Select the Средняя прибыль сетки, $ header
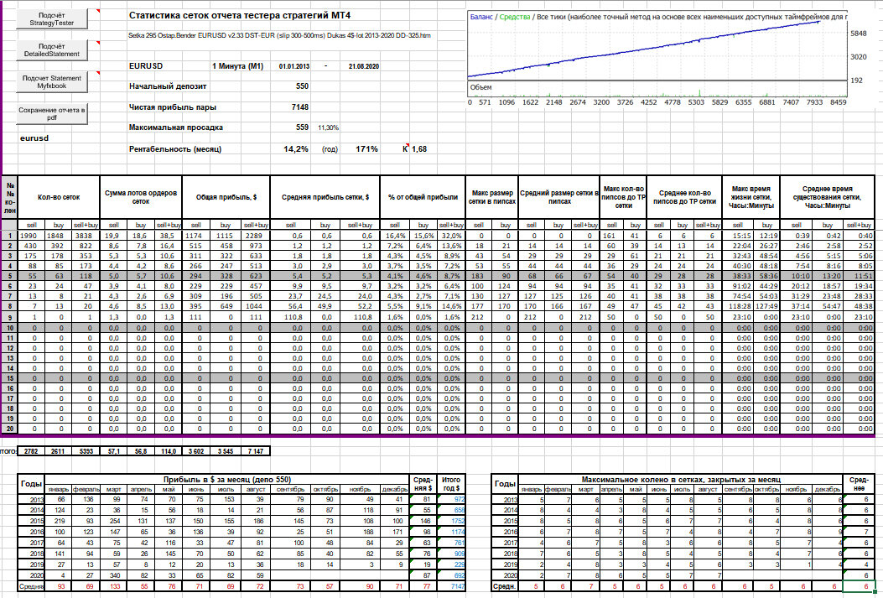 click(325, 197)
